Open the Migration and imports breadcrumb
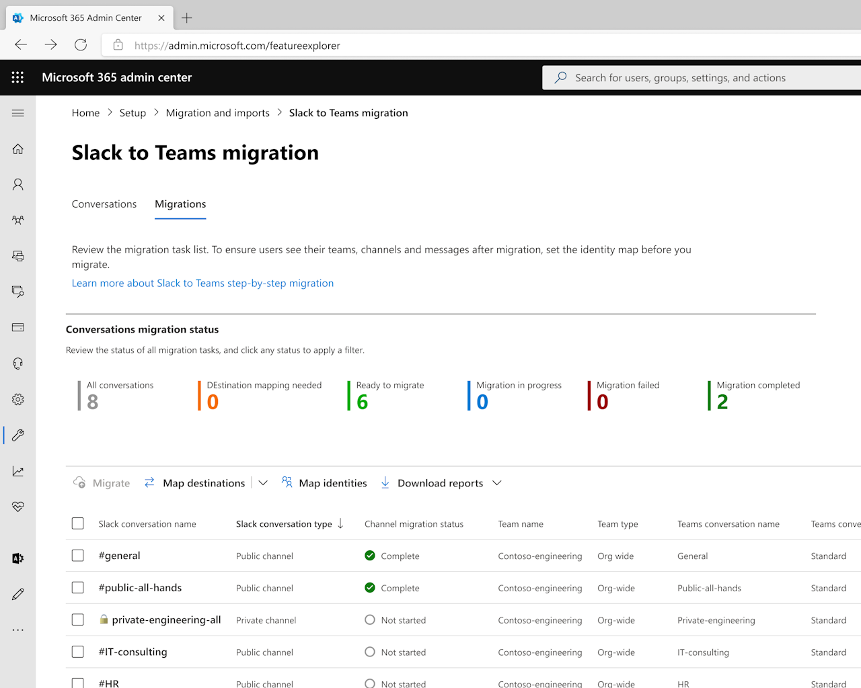This screenshot has height=688, width=861. point(217,112)
